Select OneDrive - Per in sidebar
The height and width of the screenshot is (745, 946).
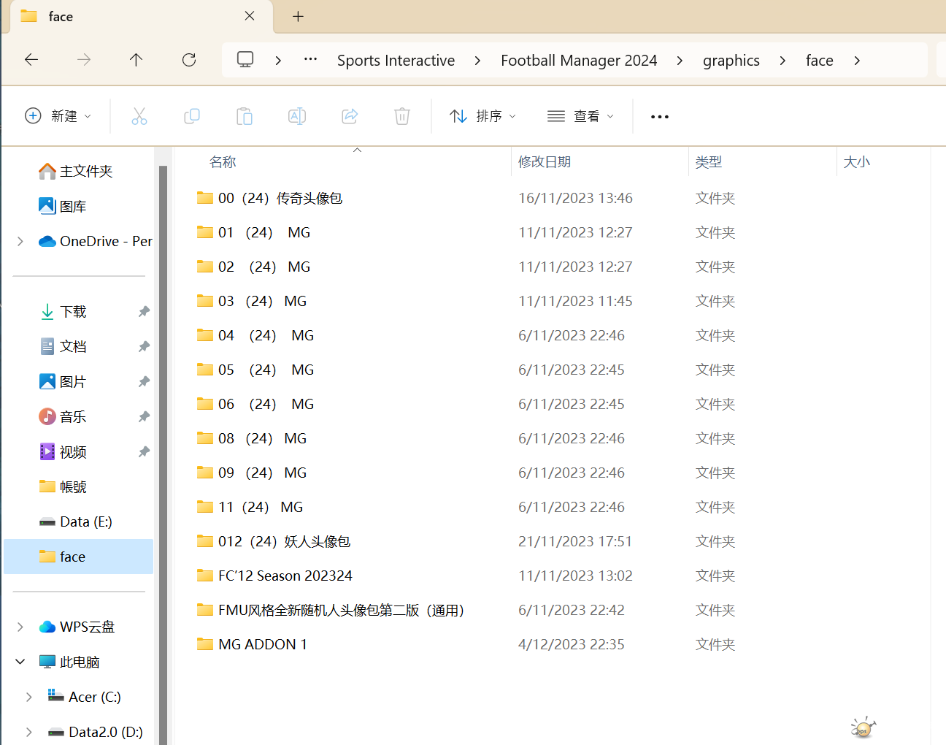[96, 241]
